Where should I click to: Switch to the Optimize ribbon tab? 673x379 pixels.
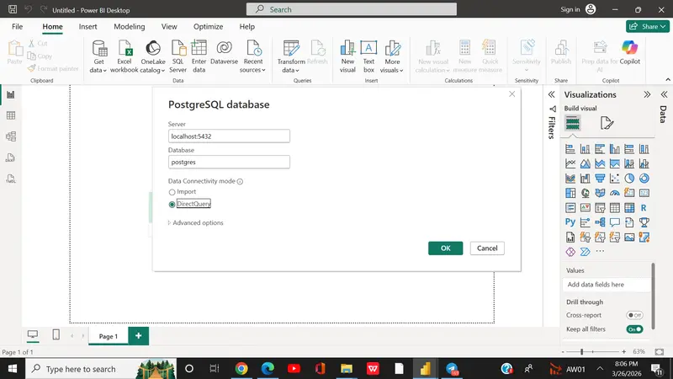208,27
